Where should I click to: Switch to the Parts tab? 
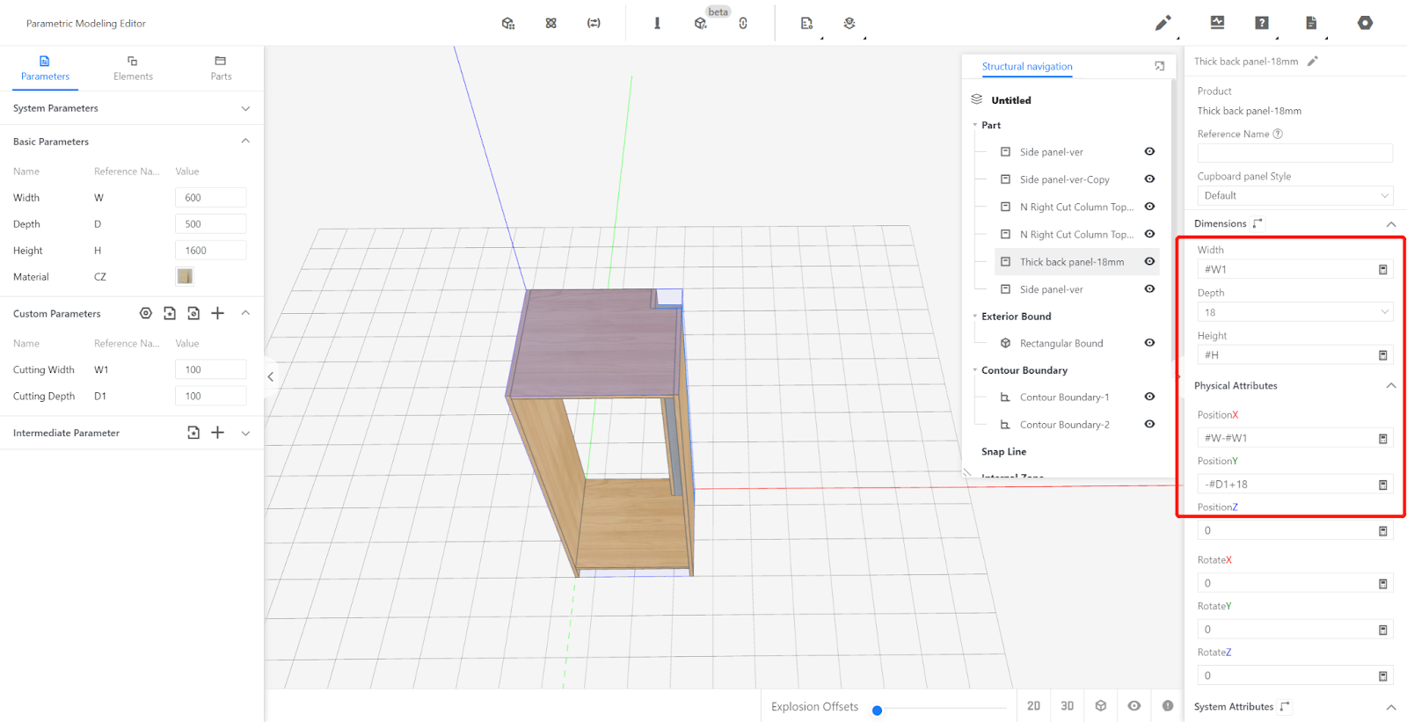point(221,68)
